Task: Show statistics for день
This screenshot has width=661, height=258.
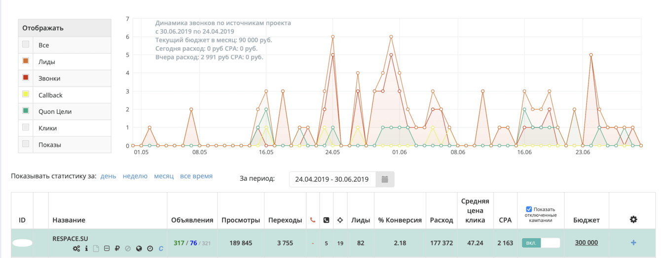Action: pos(109,176)
